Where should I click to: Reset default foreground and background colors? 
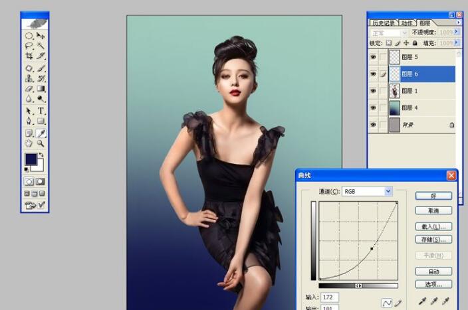[27, 169]
